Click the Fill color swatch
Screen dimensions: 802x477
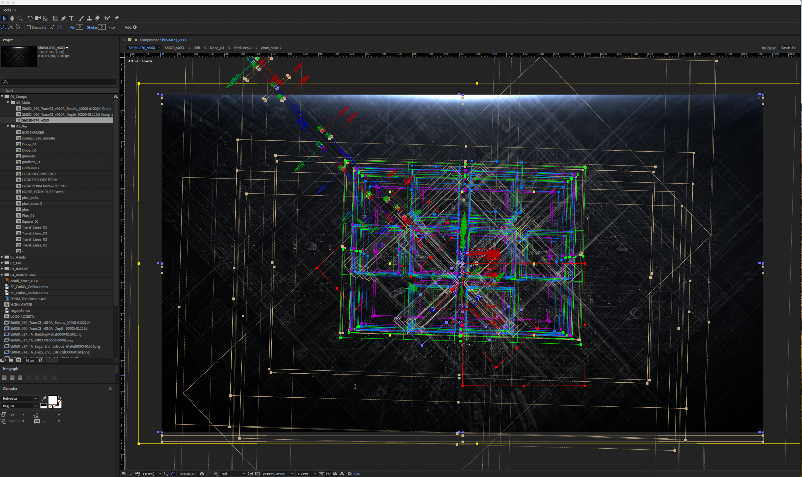(80, 27)
